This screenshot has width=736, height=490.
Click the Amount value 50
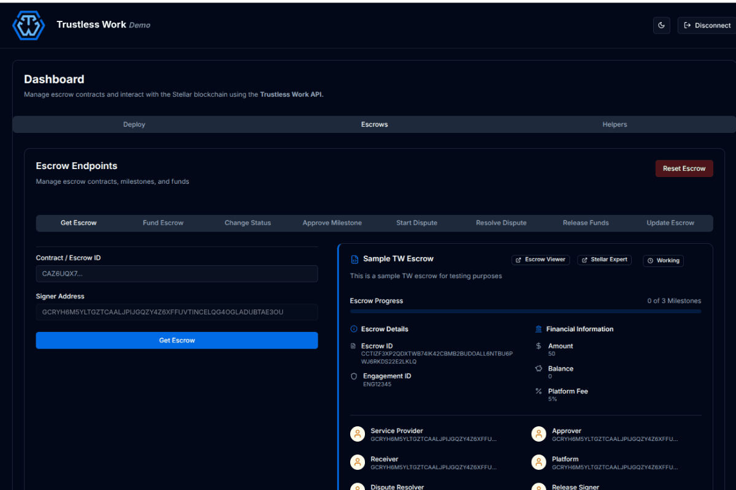click(551, 354)
